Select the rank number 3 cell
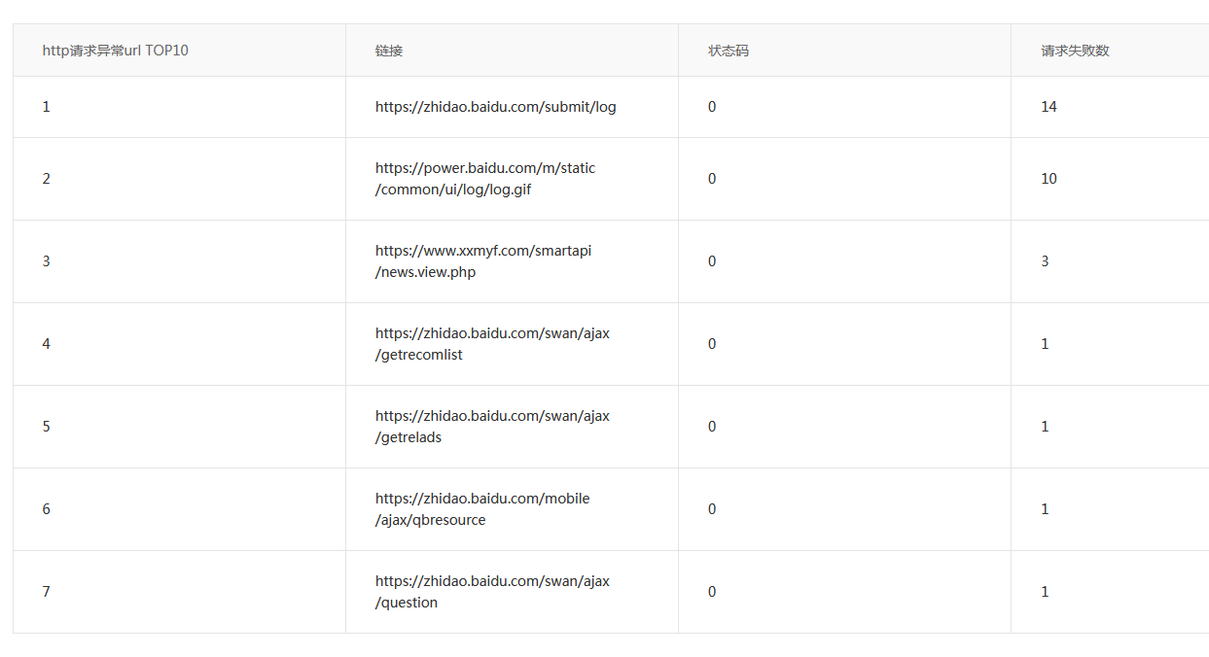Image resolution: width=1209 pixels, height=657 pixels. [x=47, y=261]
